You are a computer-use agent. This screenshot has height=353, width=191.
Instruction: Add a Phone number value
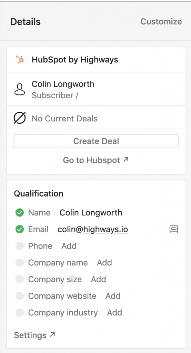coord(69,246)
